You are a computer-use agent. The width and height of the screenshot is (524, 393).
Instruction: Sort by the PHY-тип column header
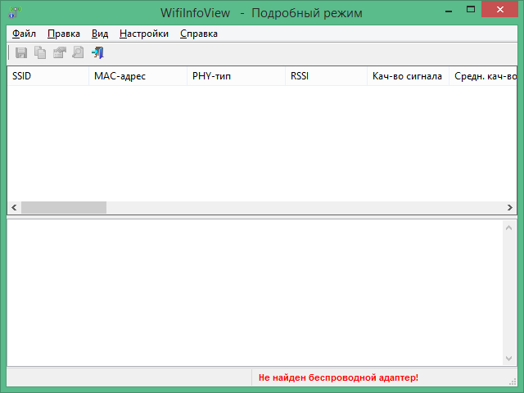[x=236, y=76]
